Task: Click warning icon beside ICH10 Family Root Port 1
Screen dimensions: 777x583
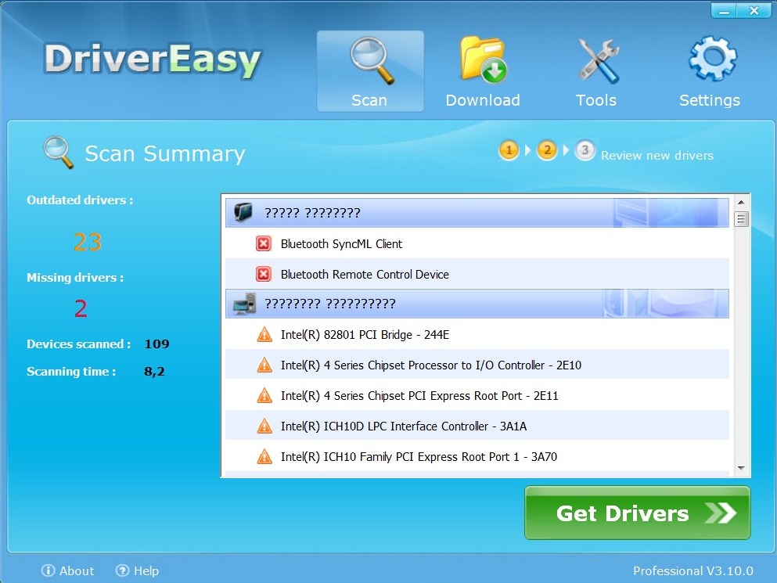Action: coord(264,456)
